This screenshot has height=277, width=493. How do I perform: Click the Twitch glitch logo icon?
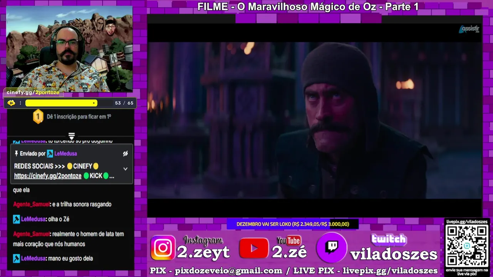tap(332, 248)
